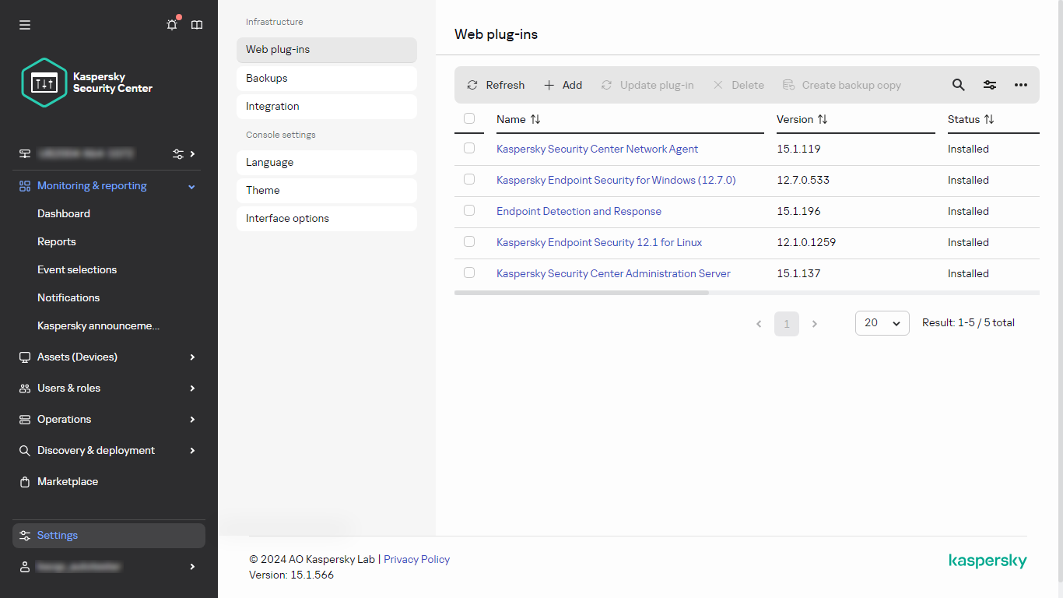The height and width of the screenshot is (598, 1063).
Task: Open the three-dot more options menu
Action: click(x=1021, y=85)
